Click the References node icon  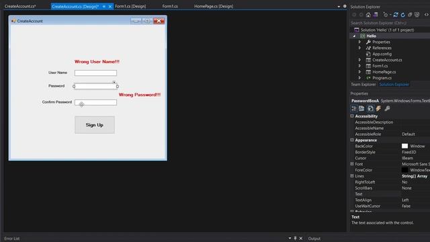click(x=368, y=48)
